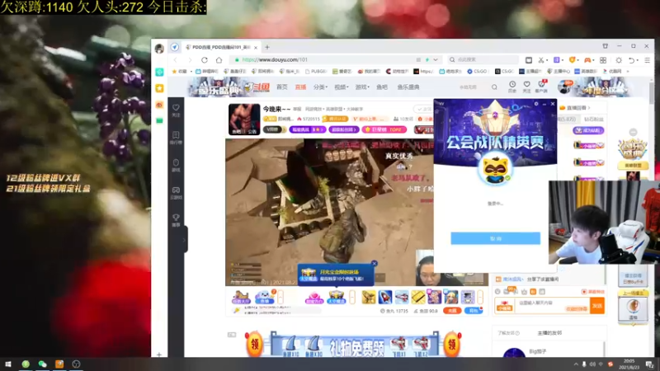
Task: Open the browser screenshot scissors tool
Action: (x=541, y=60)
